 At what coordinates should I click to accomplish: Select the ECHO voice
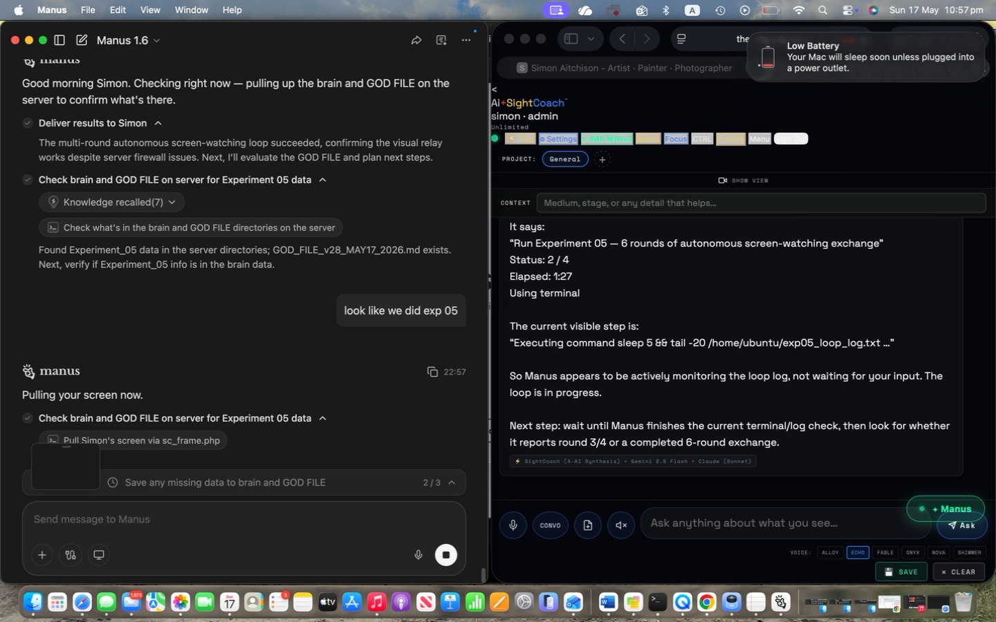[x=858, y=552]
